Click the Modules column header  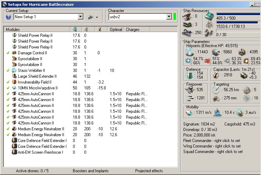pyautogui.click(x=37, y=30)
